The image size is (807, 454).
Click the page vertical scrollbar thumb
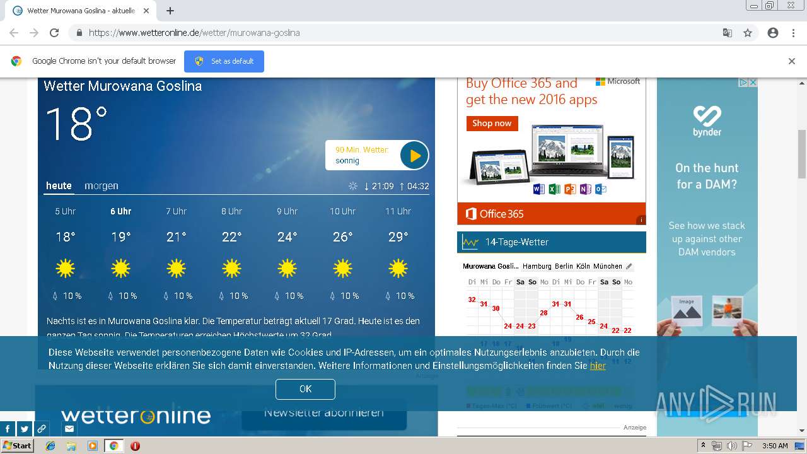click(x=802, y=154)
